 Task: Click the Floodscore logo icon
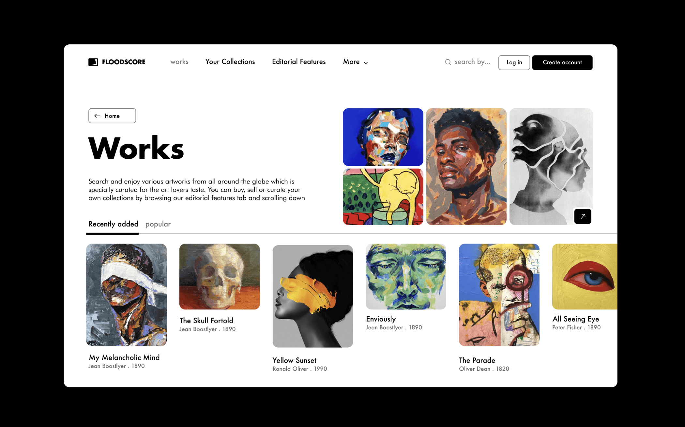click(x=93, y=62)
